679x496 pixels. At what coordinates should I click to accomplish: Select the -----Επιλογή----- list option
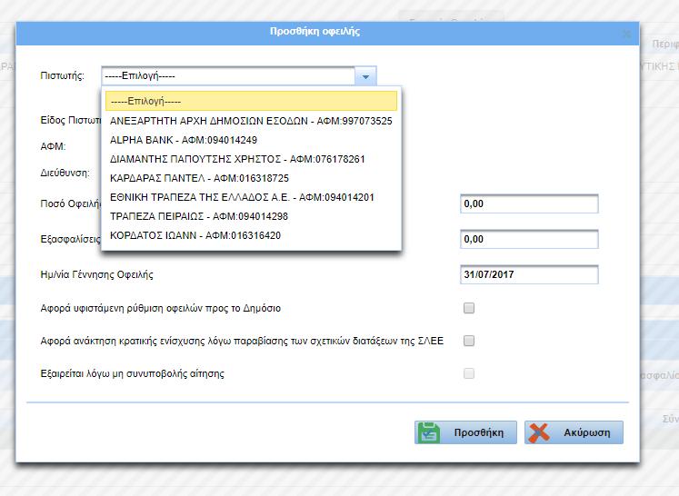pyautogui.click(x=251, y=101)
